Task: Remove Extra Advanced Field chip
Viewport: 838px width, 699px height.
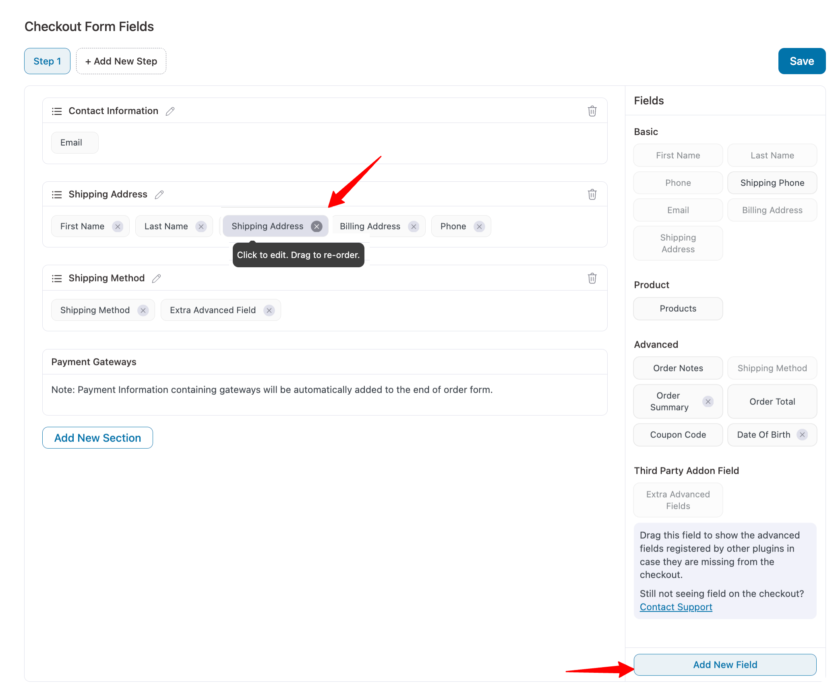Action: click(269, 310)
